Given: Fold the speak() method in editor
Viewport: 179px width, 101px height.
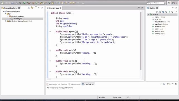Looking at the screenshot, I should [50, 31].
